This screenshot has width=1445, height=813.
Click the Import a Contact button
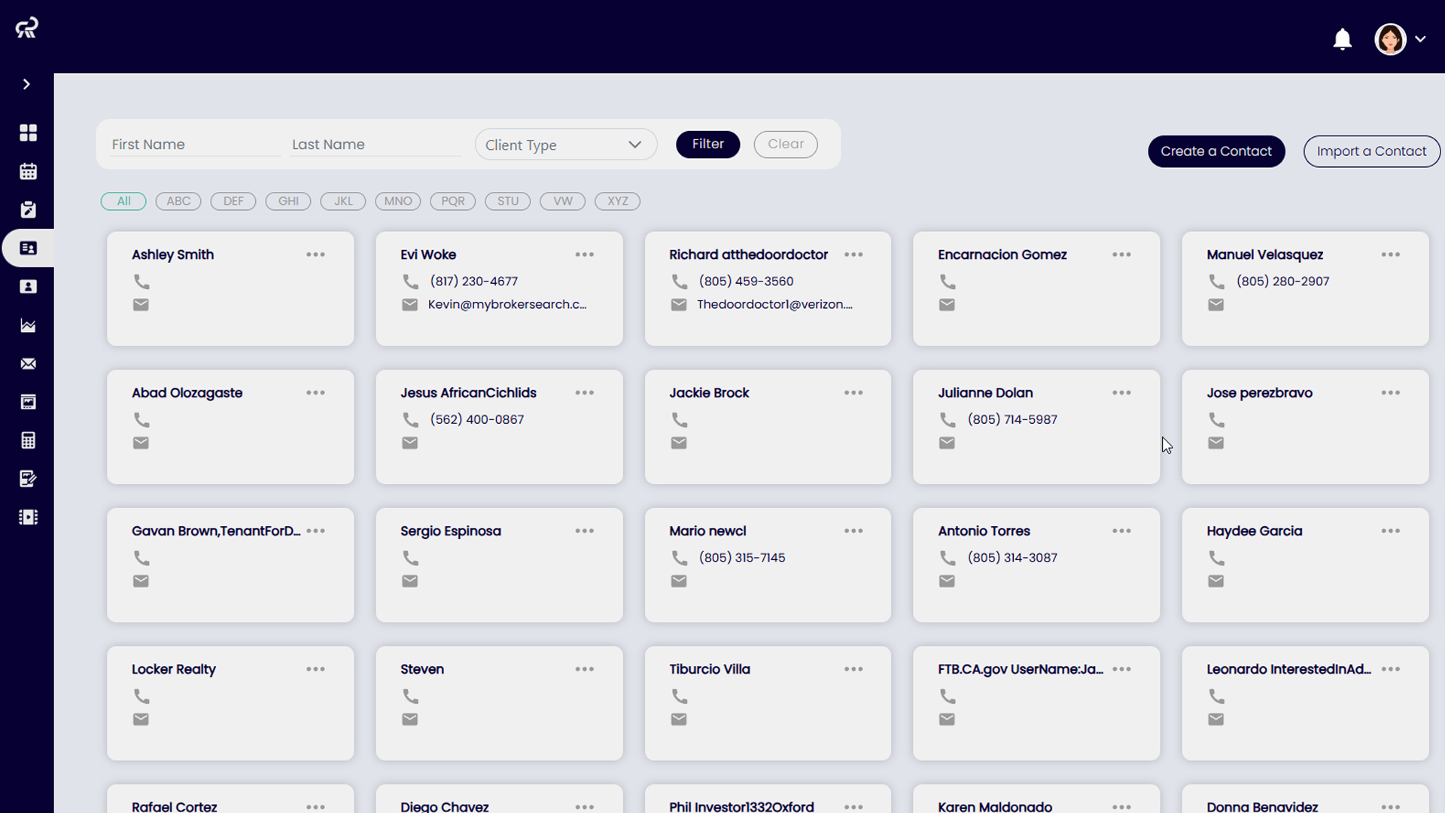click(1370, 151)
